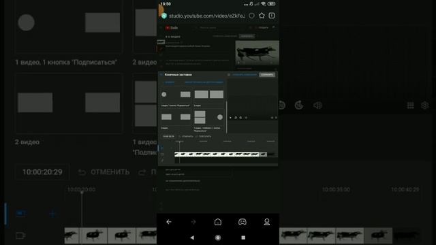436x245 pixels.
Task: Click ОТМЕНИТЬ undo in the end screen editor
Action: click(x=186, y=136)
